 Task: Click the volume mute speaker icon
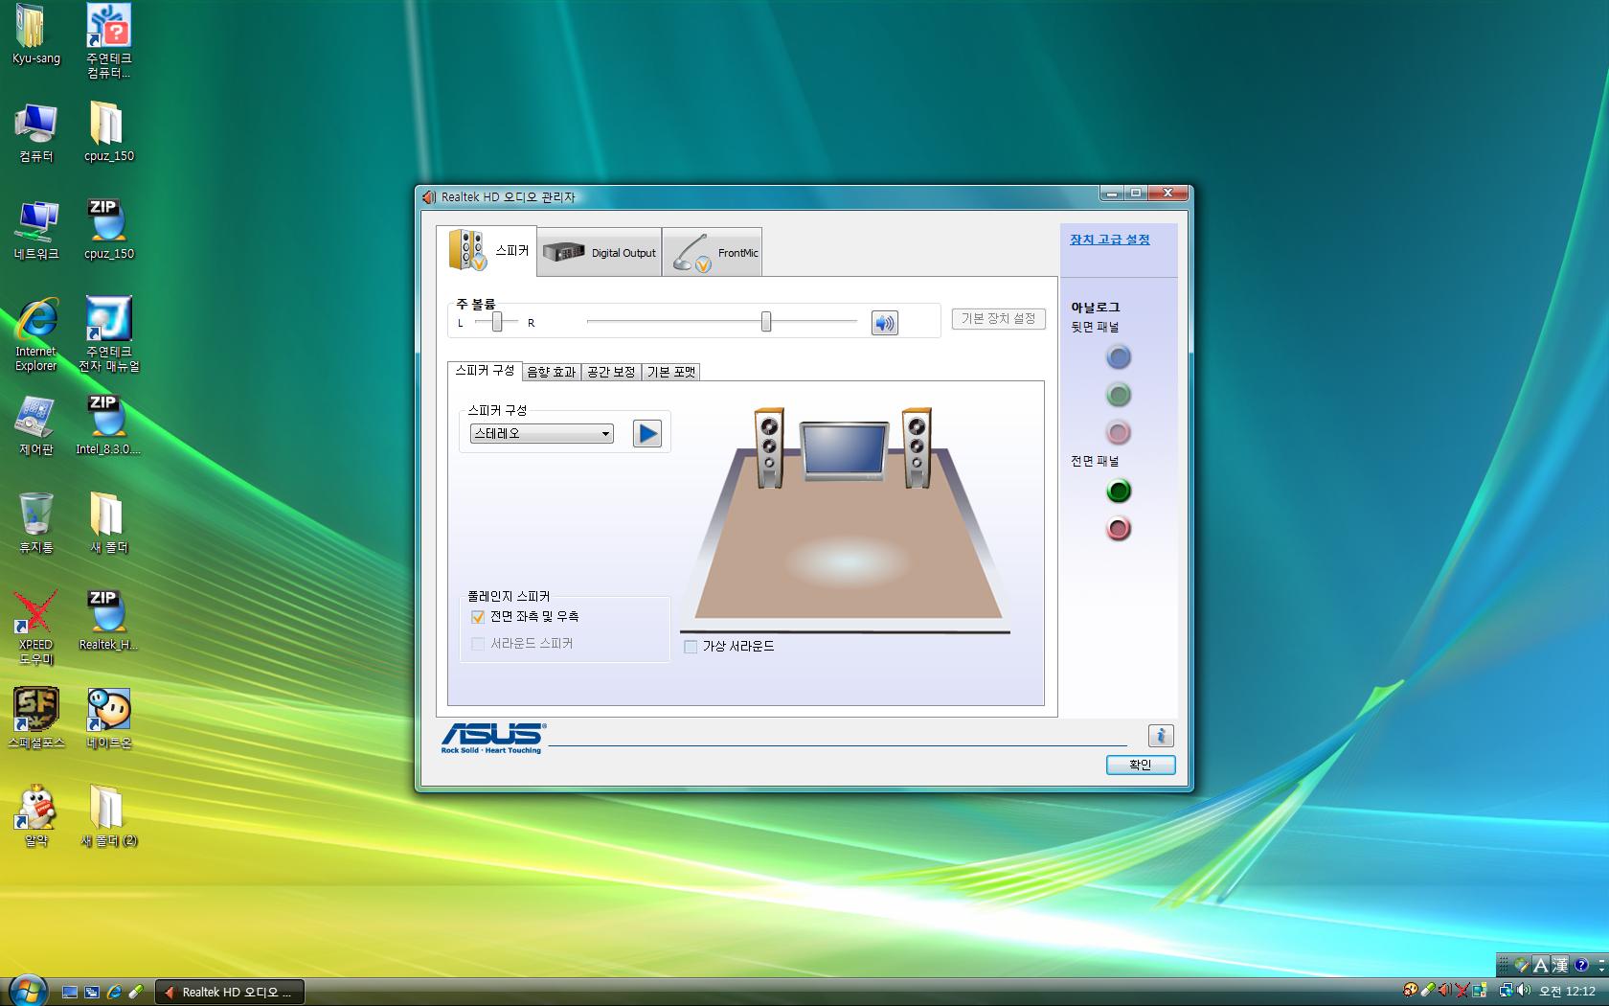click(884, 323)
